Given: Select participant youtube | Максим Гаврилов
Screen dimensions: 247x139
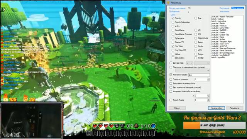Looking at the screenshot, I should tap(223, 48).
